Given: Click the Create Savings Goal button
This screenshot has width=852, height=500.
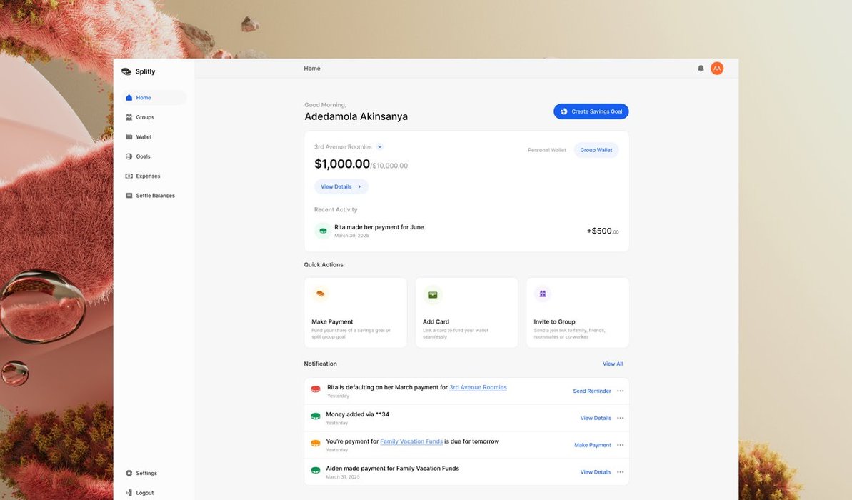Looking at the screenshot, I should [x=591, y=111].
